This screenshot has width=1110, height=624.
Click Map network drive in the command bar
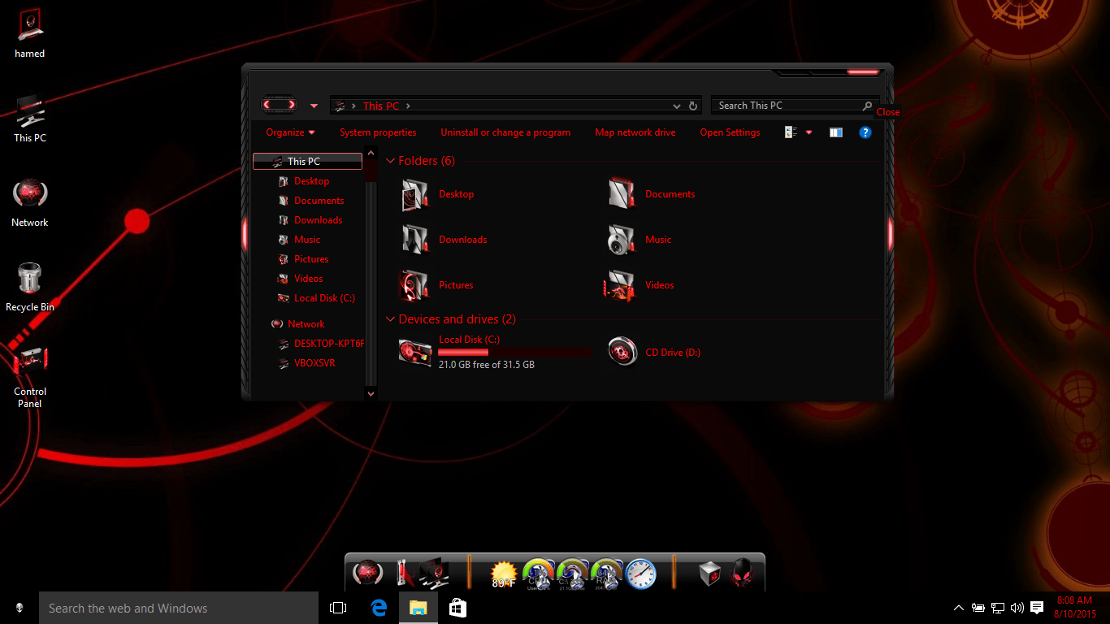tap(635, 132)
